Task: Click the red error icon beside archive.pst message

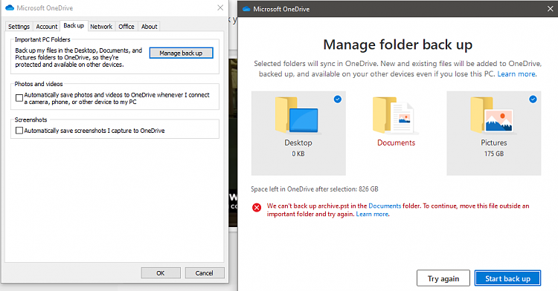Action: [257, 207]
